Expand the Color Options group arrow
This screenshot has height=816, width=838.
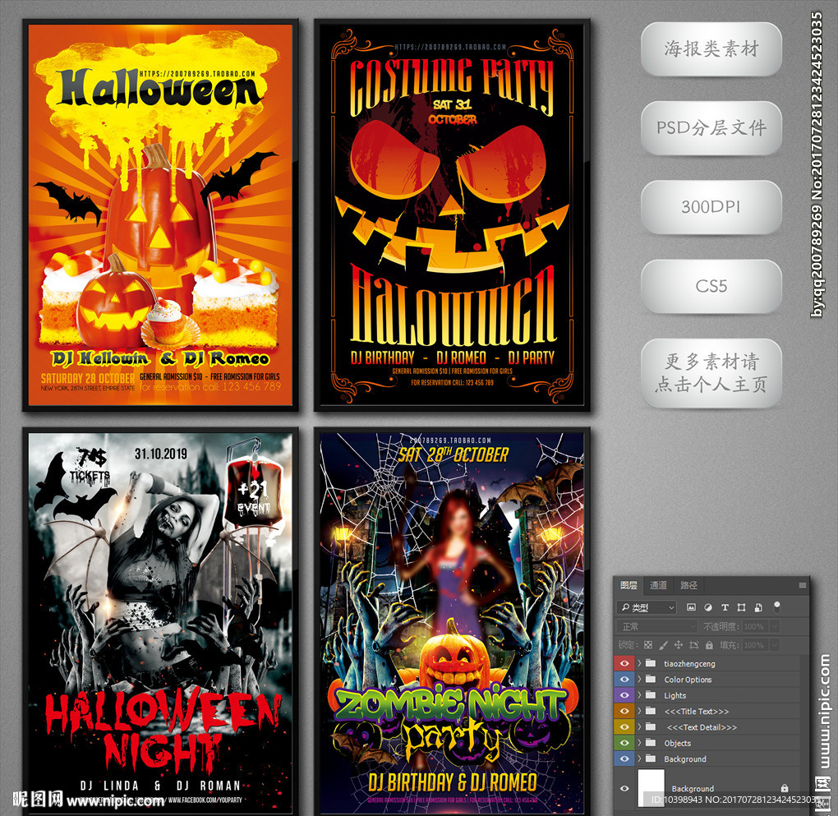coord(639,679)
